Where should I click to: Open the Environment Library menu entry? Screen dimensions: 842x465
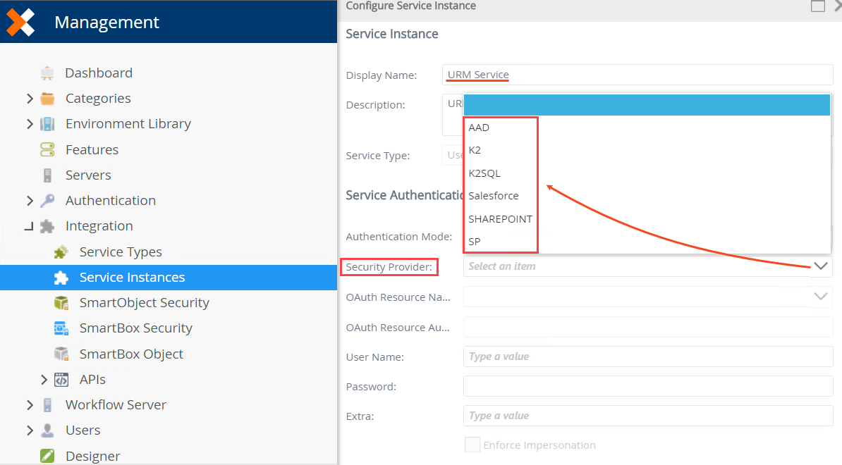(x=128, y=123)
